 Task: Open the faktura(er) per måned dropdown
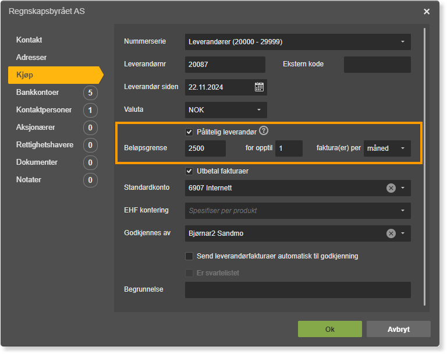[387, 148]
